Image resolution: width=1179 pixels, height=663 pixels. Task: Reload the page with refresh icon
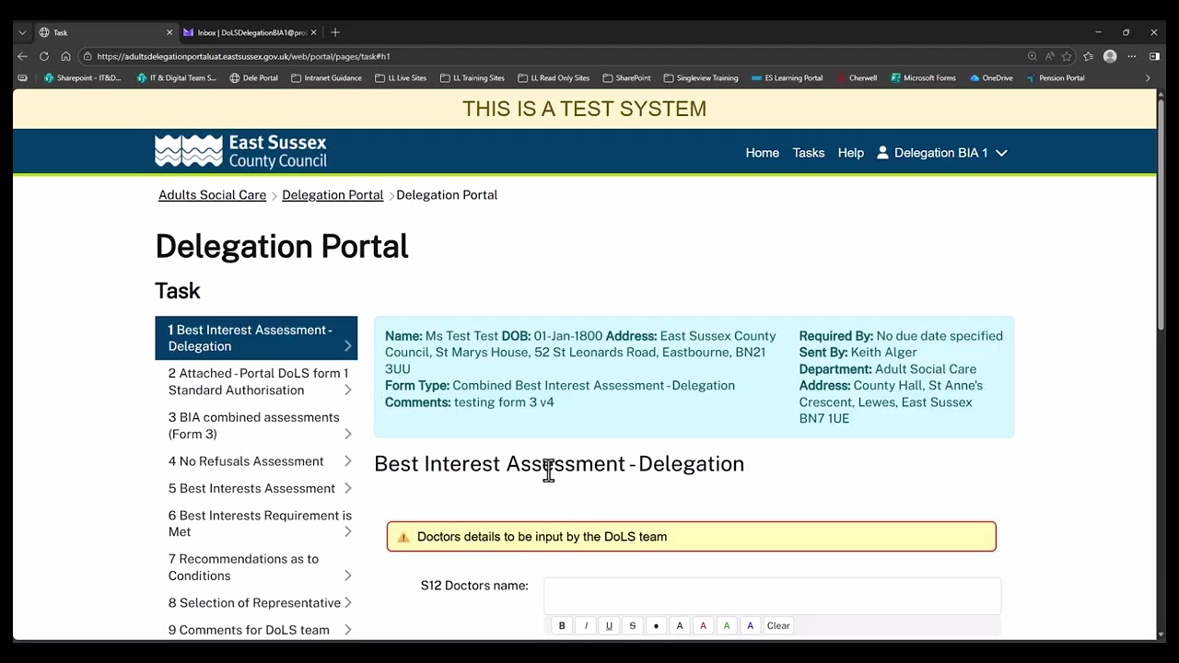[43, 56]
